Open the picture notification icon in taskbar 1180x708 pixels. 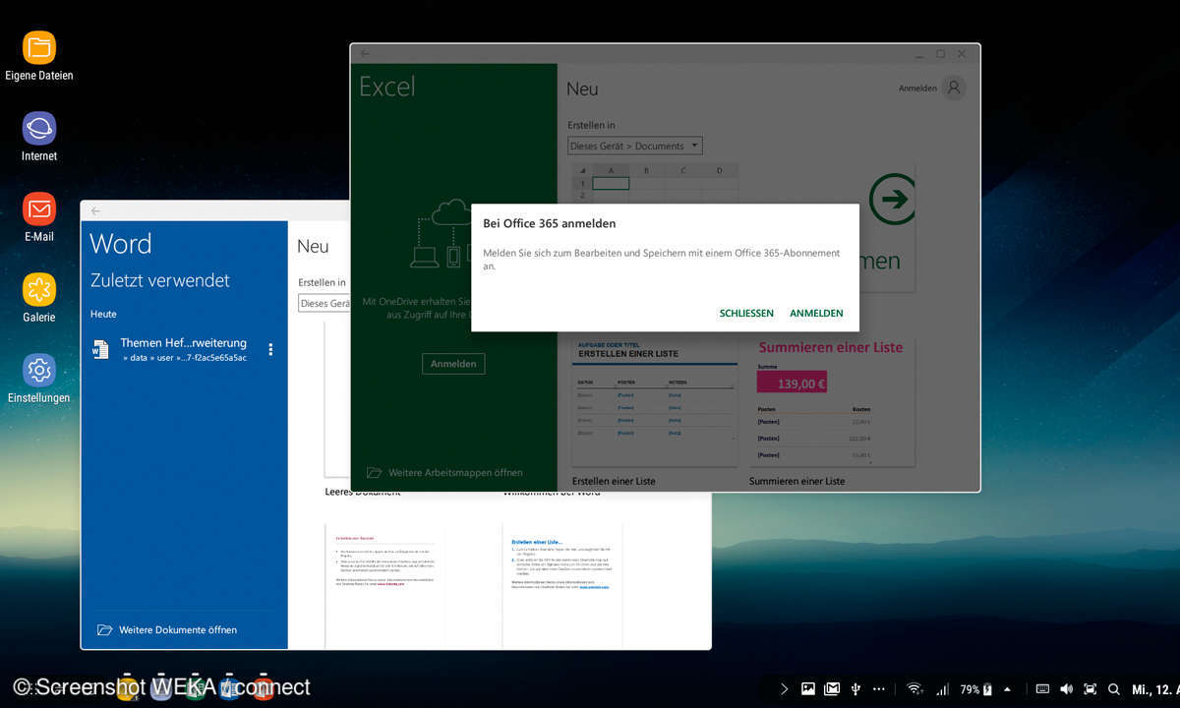pos(808,689)
